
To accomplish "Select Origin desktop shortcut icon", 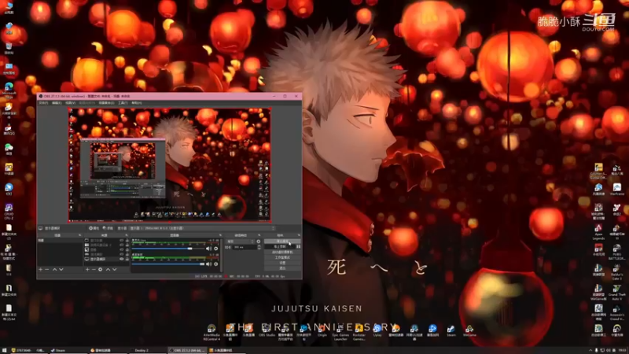I will tap(322, 330).
